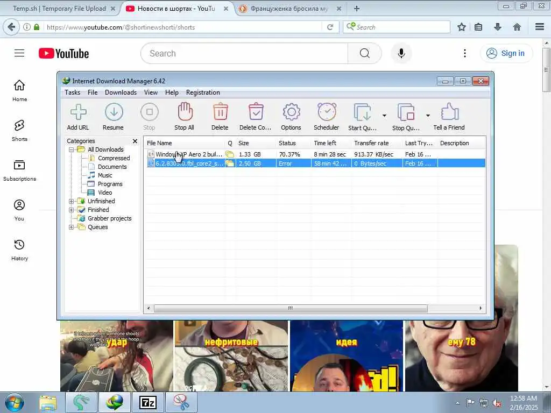Screen dimensions: 551x413
Task: Click Delete Completed toolbar icon
Action: [x=256, y=112]
